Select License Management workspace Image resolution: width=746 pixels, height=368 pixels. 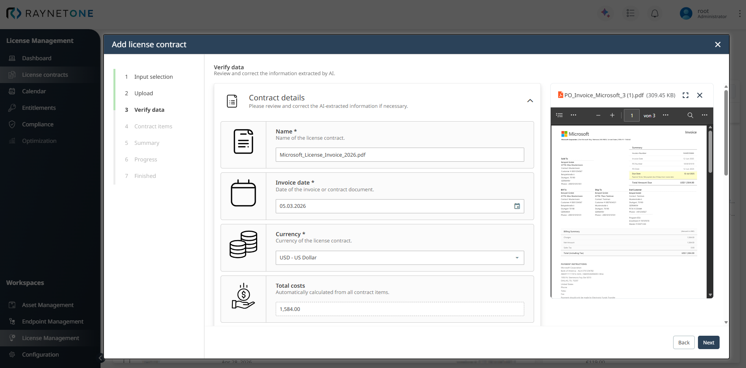[50, 338]
